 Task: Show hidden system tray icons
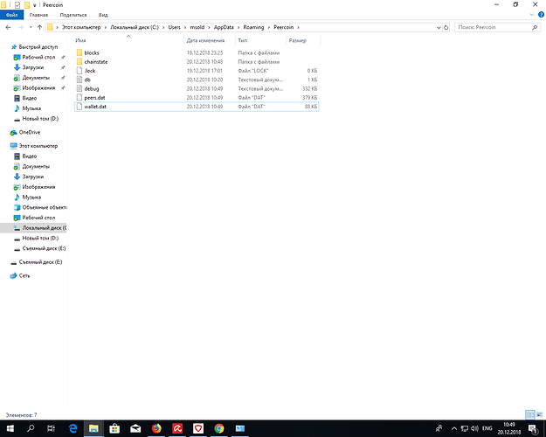coord(454,428)
